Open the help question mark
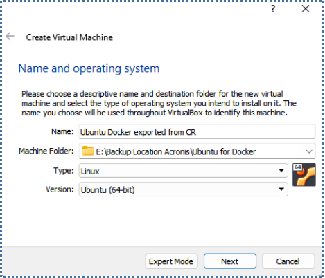The width and height of the screenshot is (325, 278). coord(273,9)
